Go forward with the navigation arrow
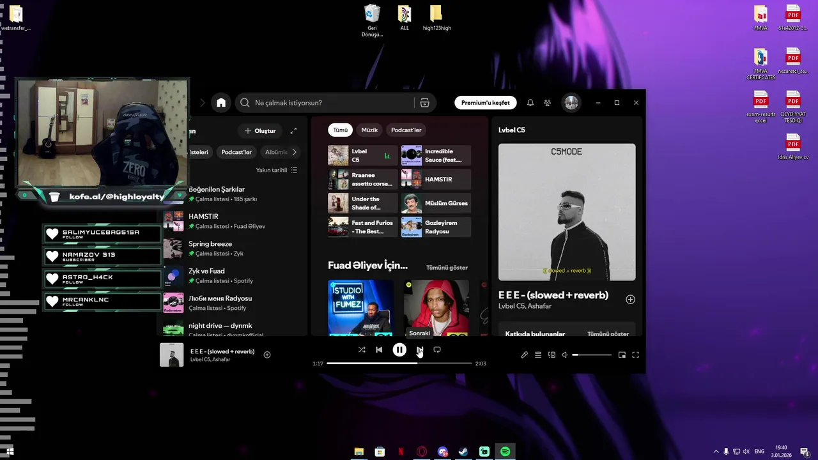818x460 pixels. click(x=202, y=102)
